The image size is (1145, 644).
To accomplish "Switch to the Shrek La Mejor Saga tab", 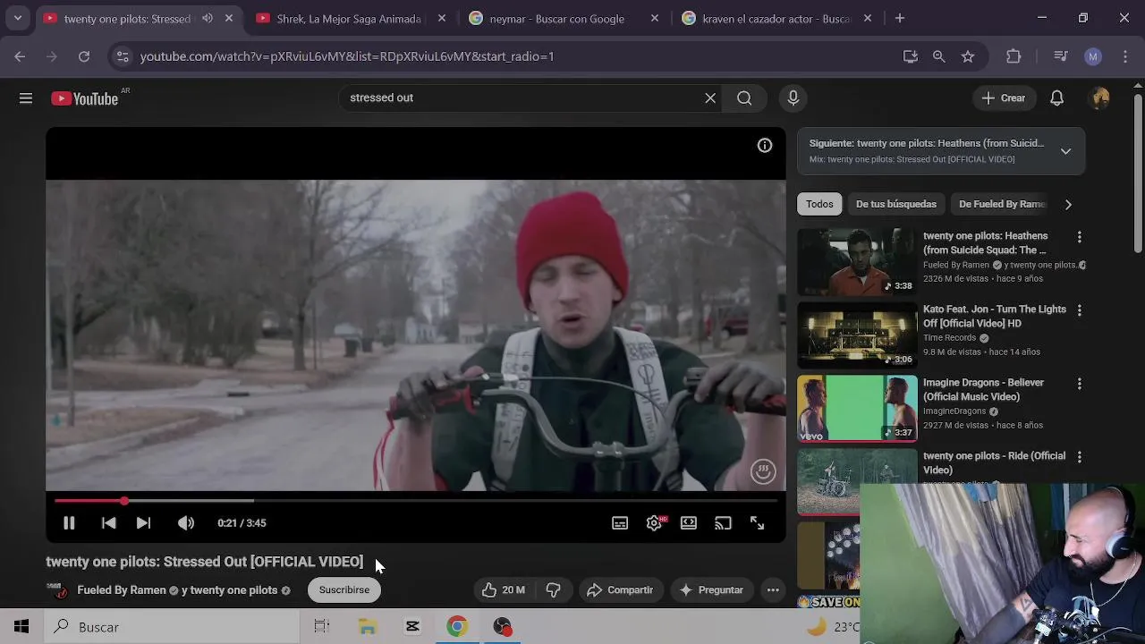I will pyautogui.click(x=350, y=19).
